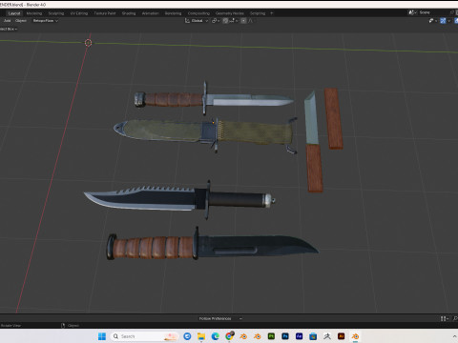Open the editor layout icon in bottom bar
The image size is (458, 343).
[444, 318]
